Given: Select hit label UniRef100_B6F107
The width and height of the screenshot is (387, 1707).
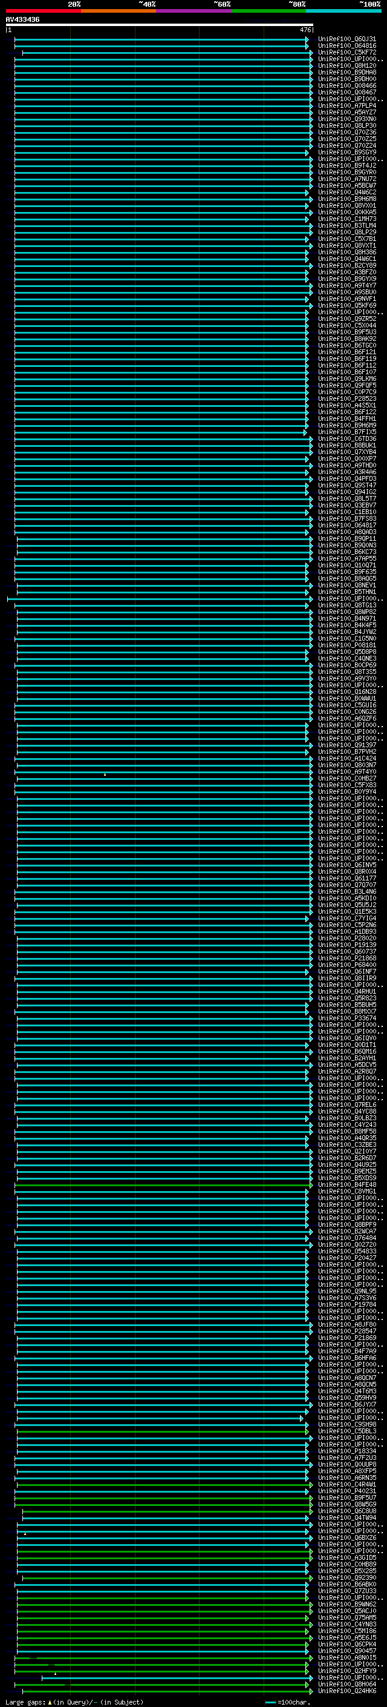Looking at the screenshot, I should click(347, 372).
